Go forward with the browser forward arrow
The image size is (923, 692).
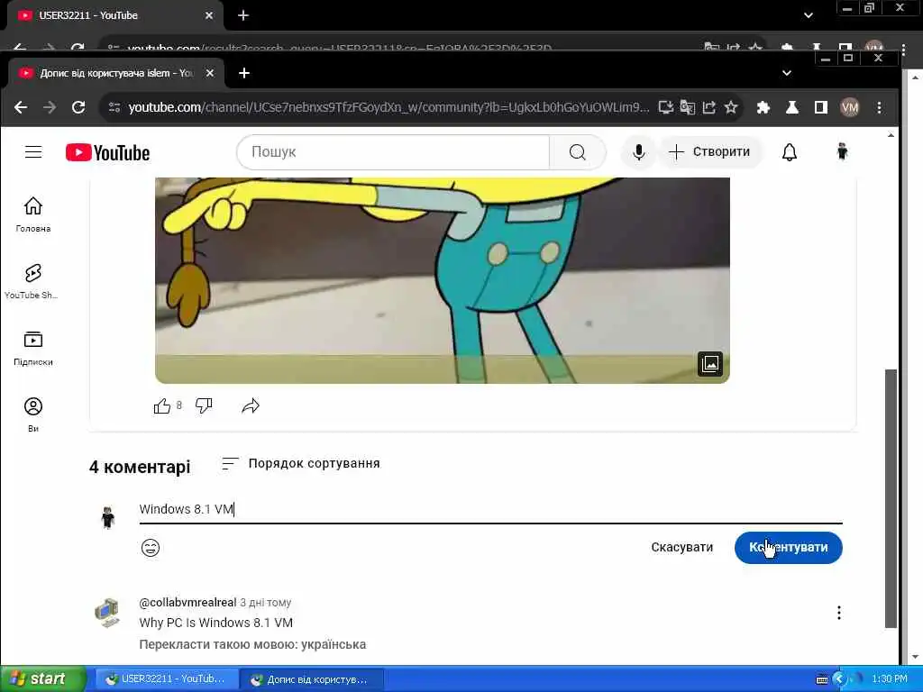pyautogui.click(x=50, y=107)
